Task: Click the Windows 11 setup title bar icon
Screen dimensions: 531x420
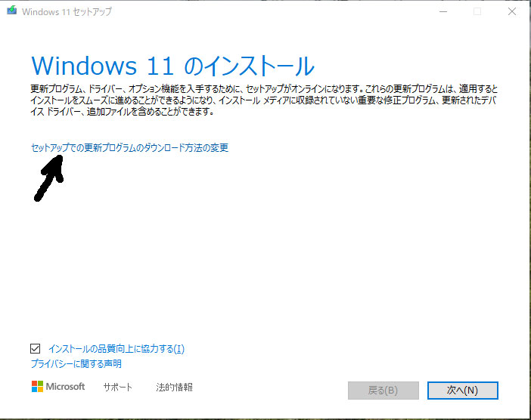Action: [12, 11]
